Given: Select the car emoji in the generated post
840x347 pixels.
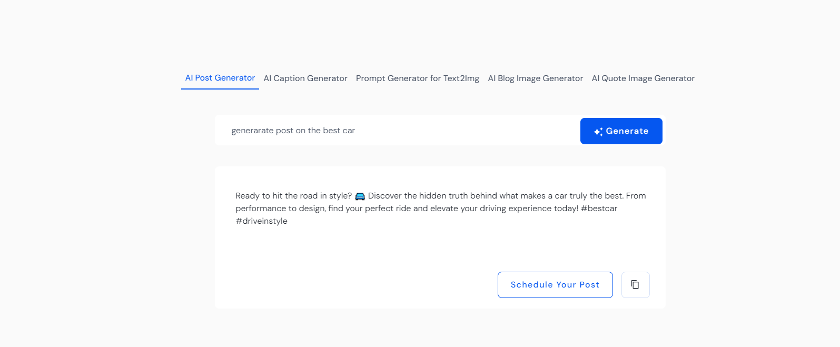Looking at the screenshot, I should 360,195.
